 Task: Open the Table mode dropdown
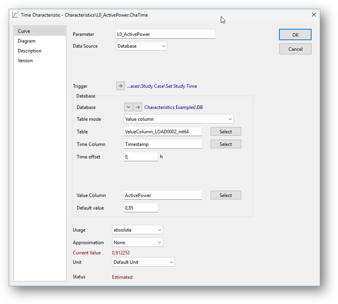[x=178, y=119]
